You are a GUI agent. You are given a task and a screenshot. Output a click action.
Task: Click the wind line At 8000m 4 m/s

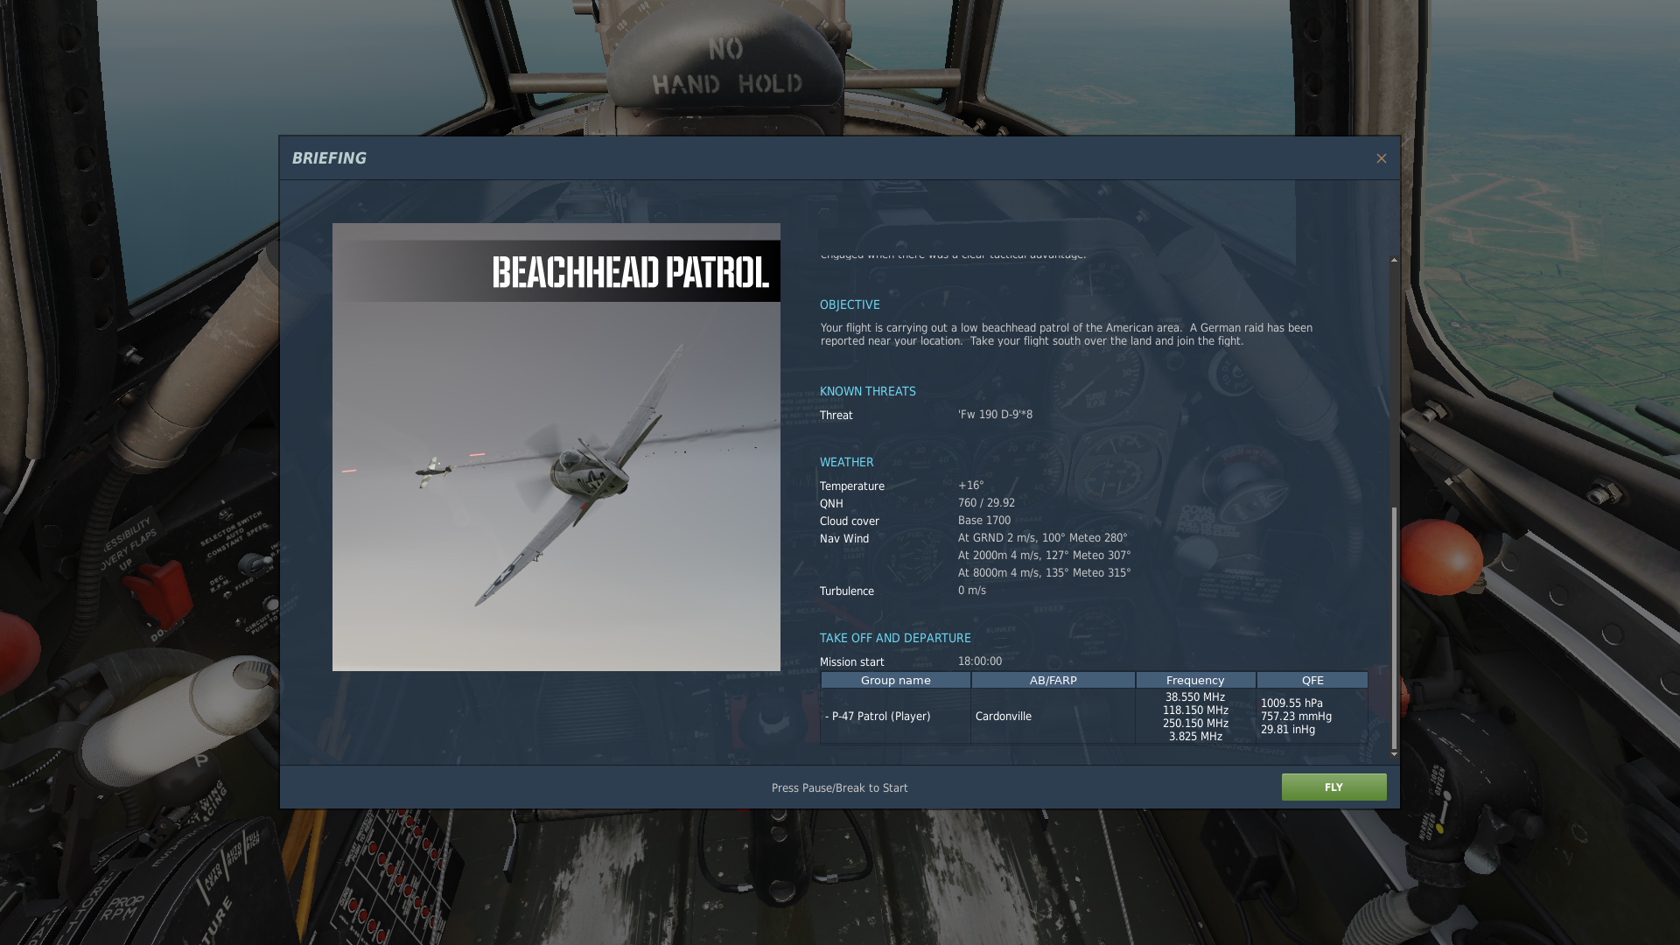[x=1044, y=573]
